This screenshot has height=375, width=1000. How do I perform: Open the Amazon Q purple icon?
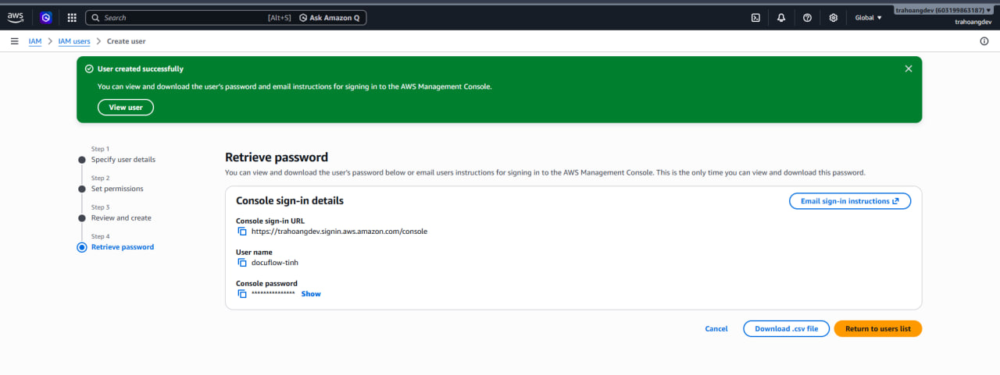(x=45, y=17)
